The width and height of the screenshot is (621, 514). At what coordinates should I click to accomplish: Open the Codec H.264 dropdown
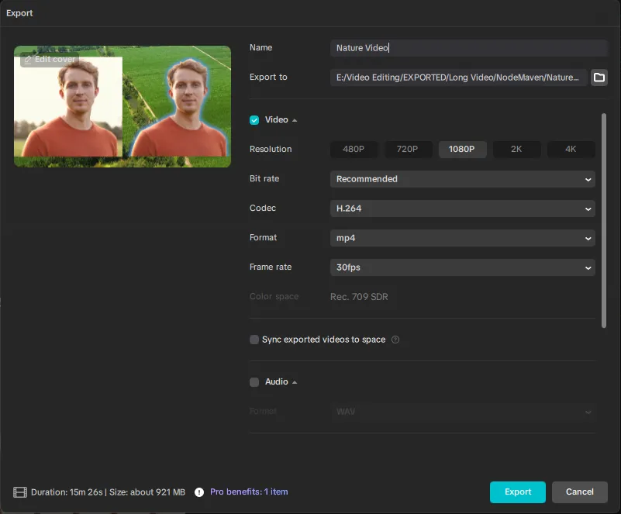click(462, 209)
